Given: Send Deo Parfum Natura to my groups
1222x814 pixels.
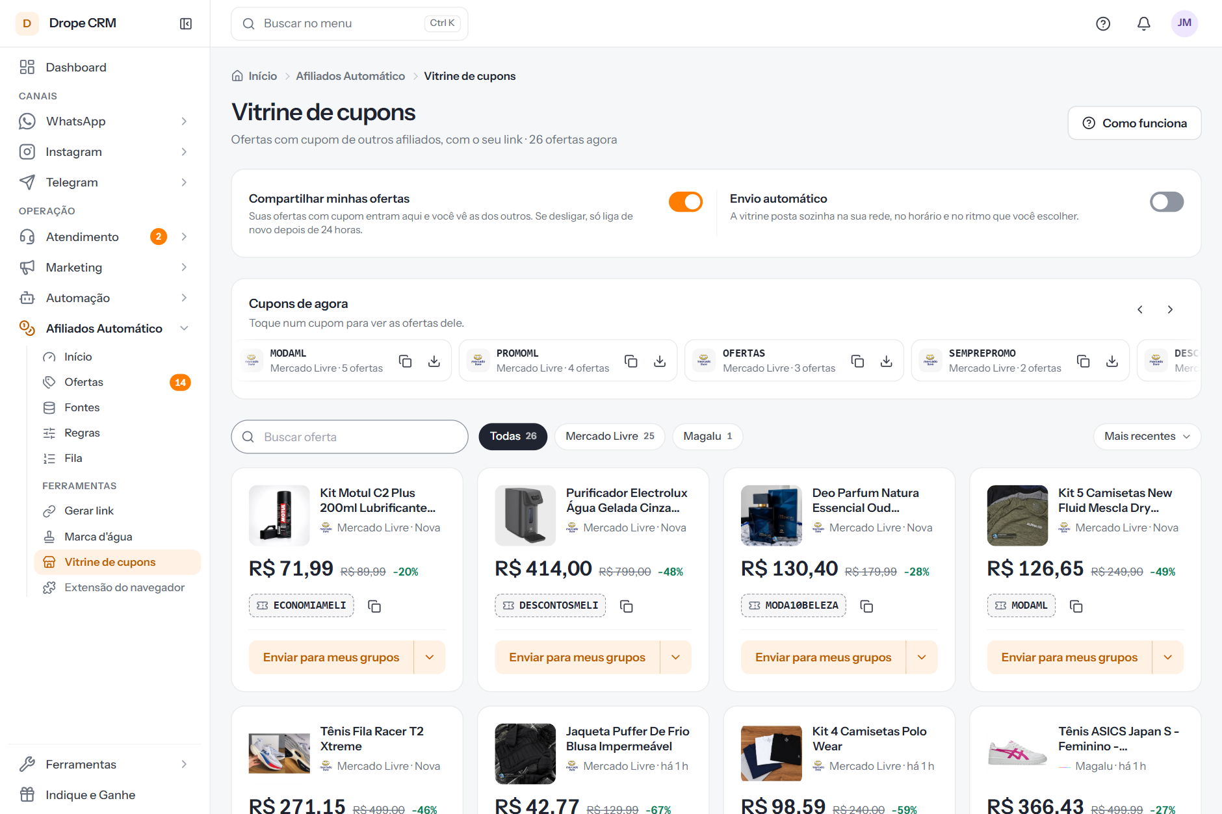Looking at the screenshot, I should point(823,657).
